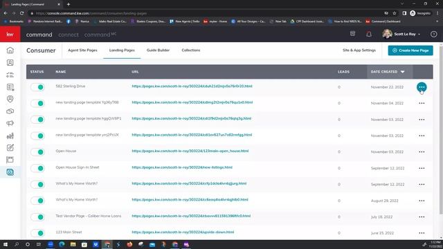The height and width of the screenshot is (249, 443).
Task: Switch to Guide Builder tab
Action: click(x=158, y=50)
